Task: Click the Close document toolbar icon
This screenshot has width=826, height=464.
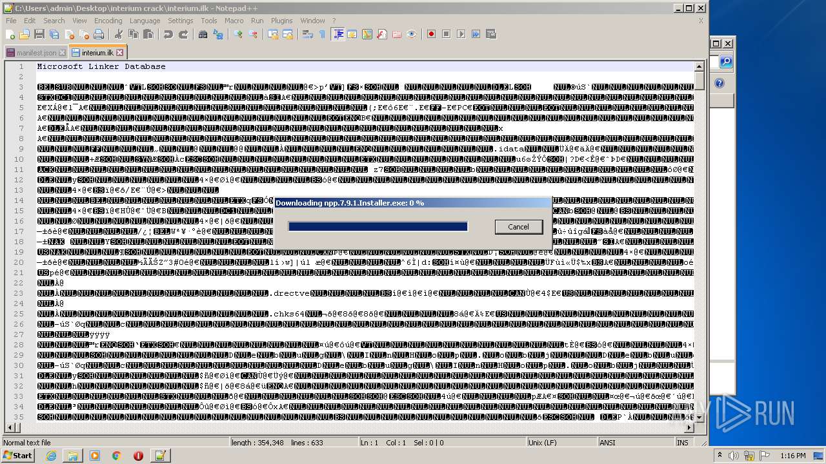Action: [69, 34]
